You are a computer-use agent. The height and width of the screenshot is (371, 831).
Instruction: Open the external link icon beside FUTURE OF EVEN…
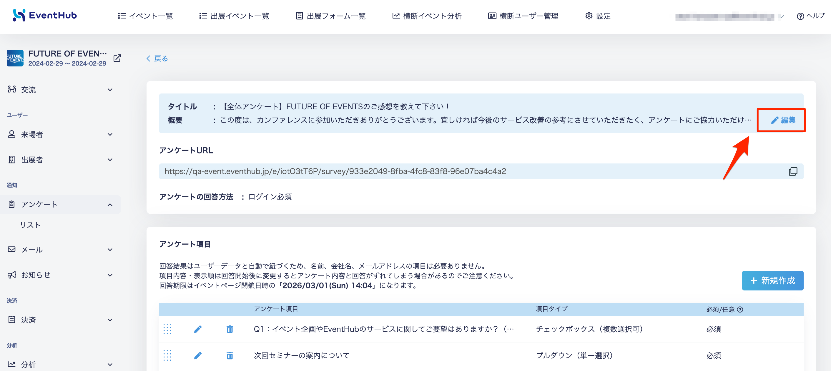117,58
